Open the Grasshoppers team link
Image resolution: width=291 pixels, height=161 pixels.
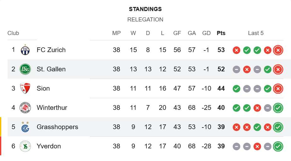point(57,127)
